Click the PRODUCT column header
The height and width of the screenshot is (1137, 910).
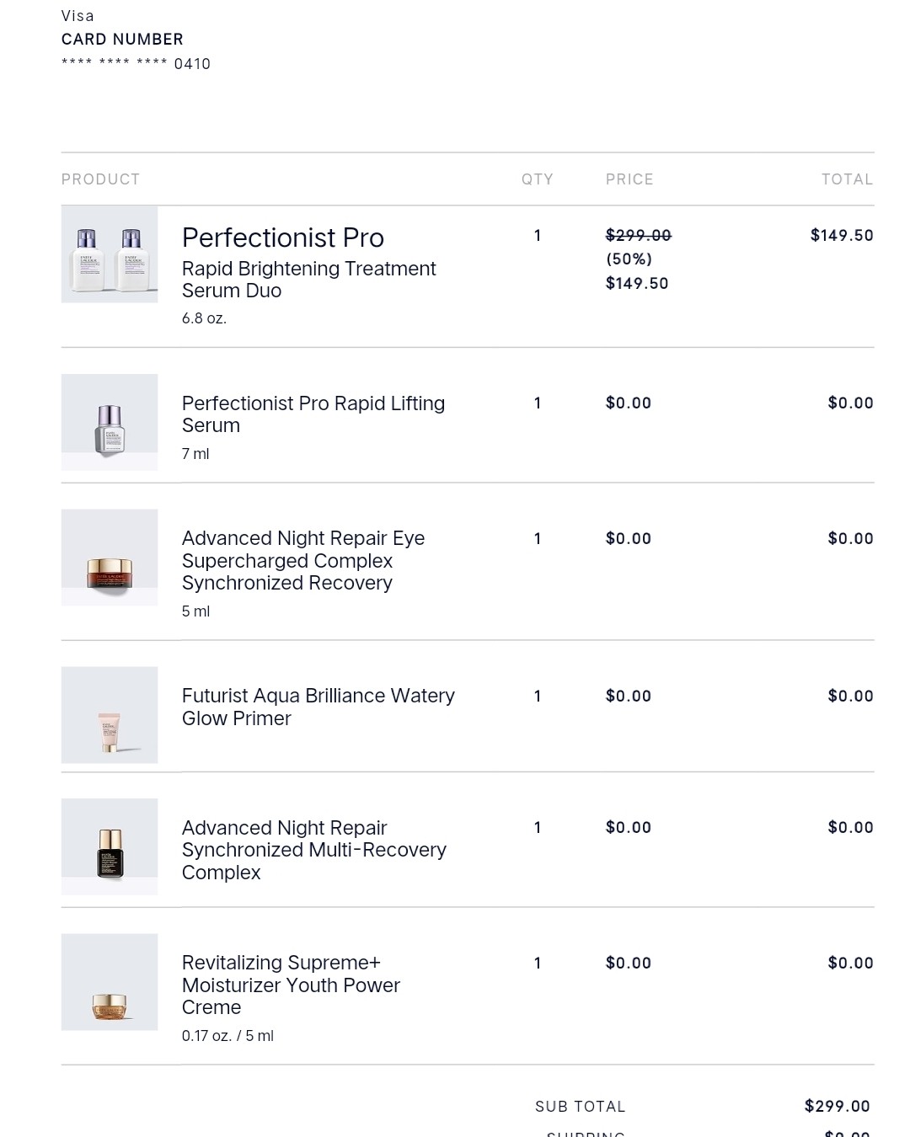click(100, 179)
